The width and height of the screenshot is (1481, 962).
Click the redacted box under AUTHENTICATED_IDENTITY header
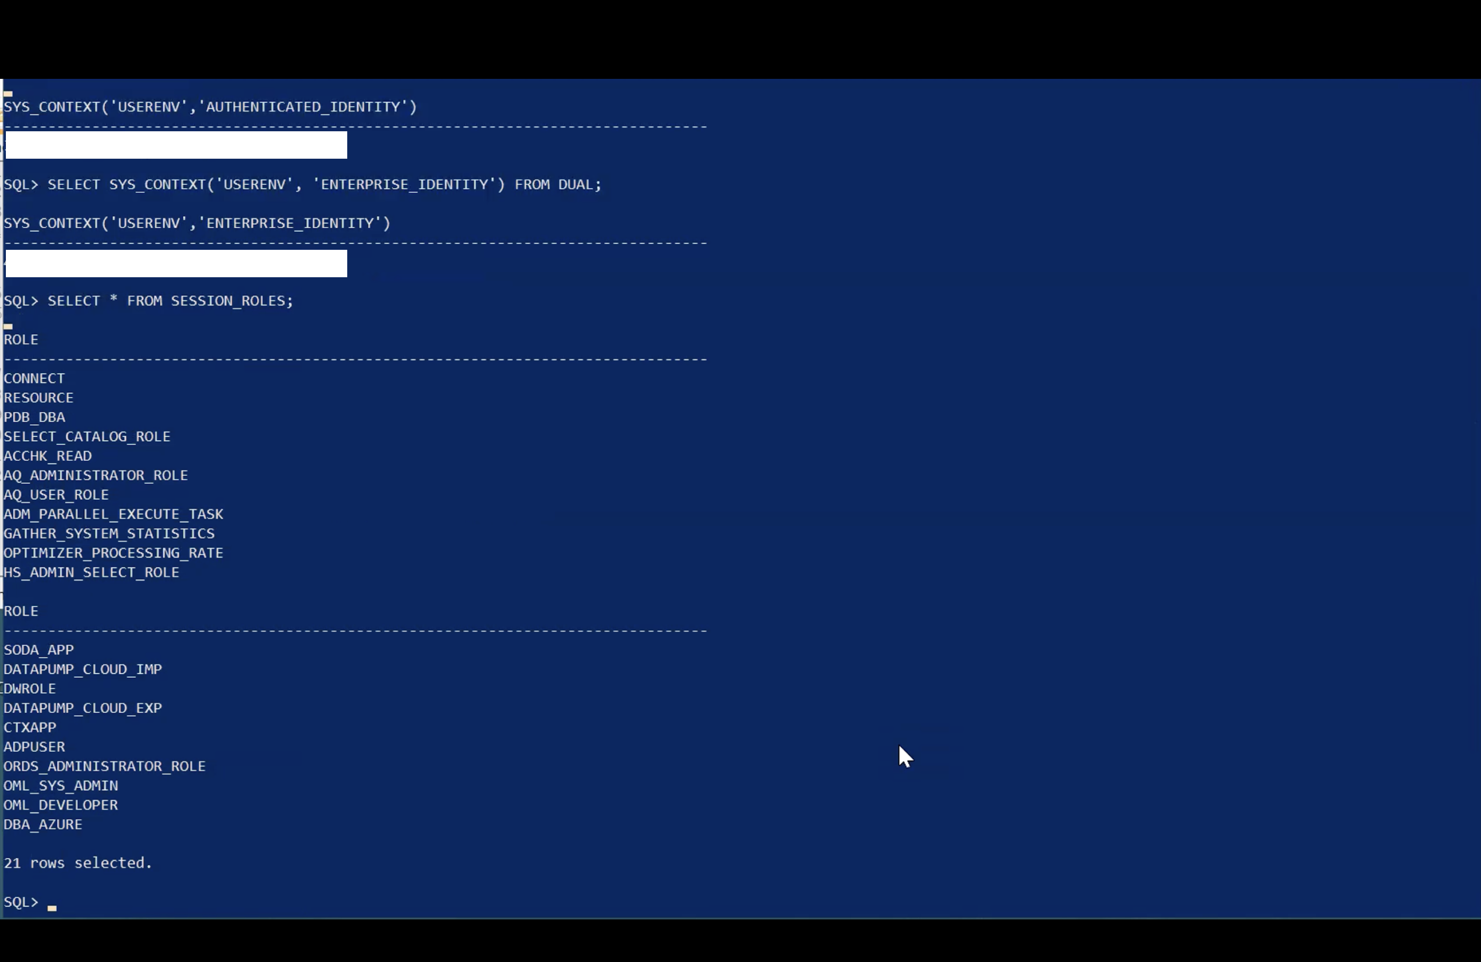[x=176, y=145]
